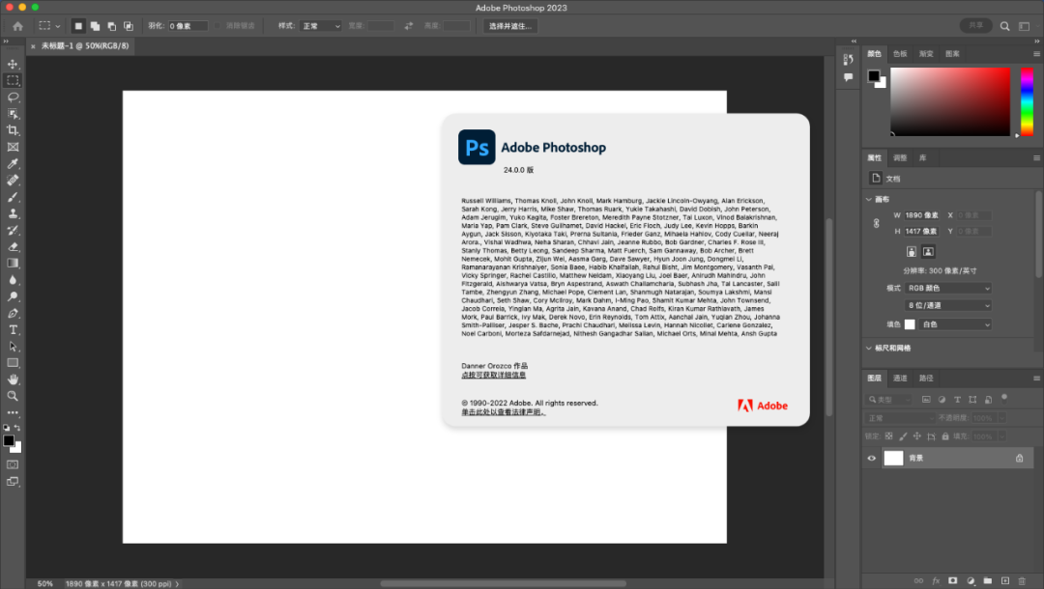Viewport: 1044px width, 589px height.
Task: Choose the New selection mode button
Action: pyautogui.click(x=78, y=26)
